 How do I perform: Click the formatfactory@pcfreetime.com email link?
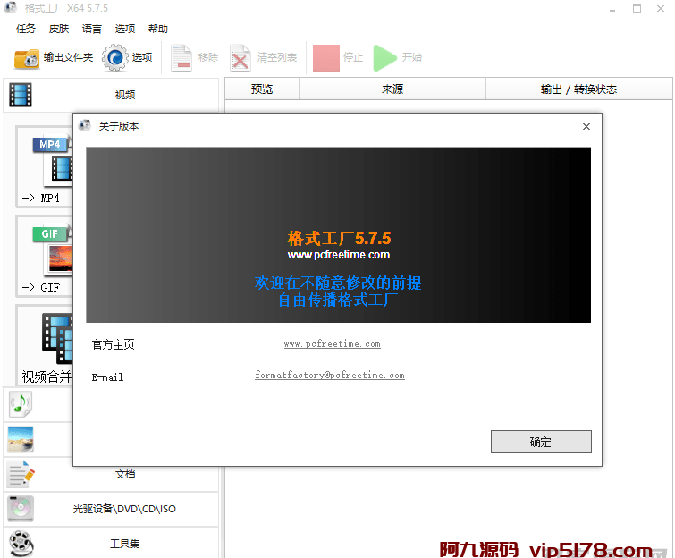pyautogui.click(x=329, y=375)
